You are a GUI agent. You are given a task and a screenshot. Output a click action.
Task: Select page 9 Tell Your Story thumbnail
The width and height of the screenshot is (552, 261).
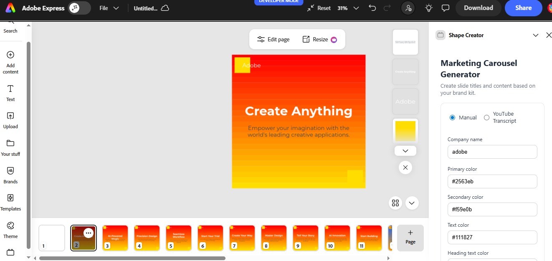point(306,238)
